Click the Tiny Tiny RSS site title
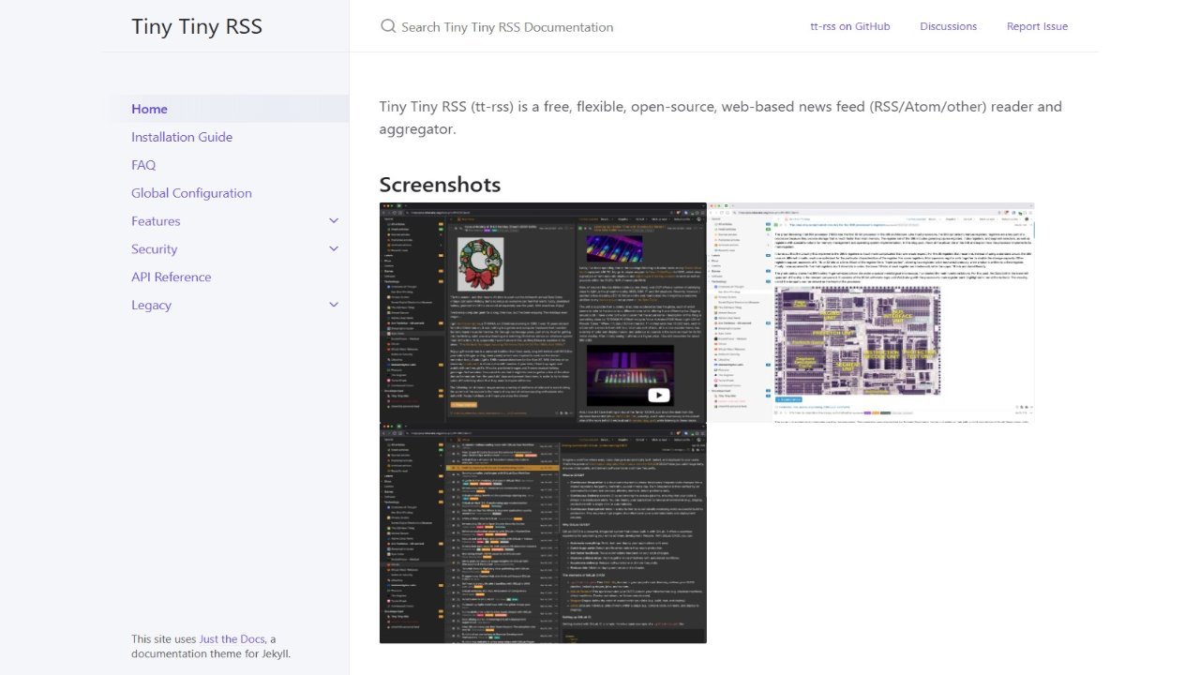 click(x=197, y=26)
